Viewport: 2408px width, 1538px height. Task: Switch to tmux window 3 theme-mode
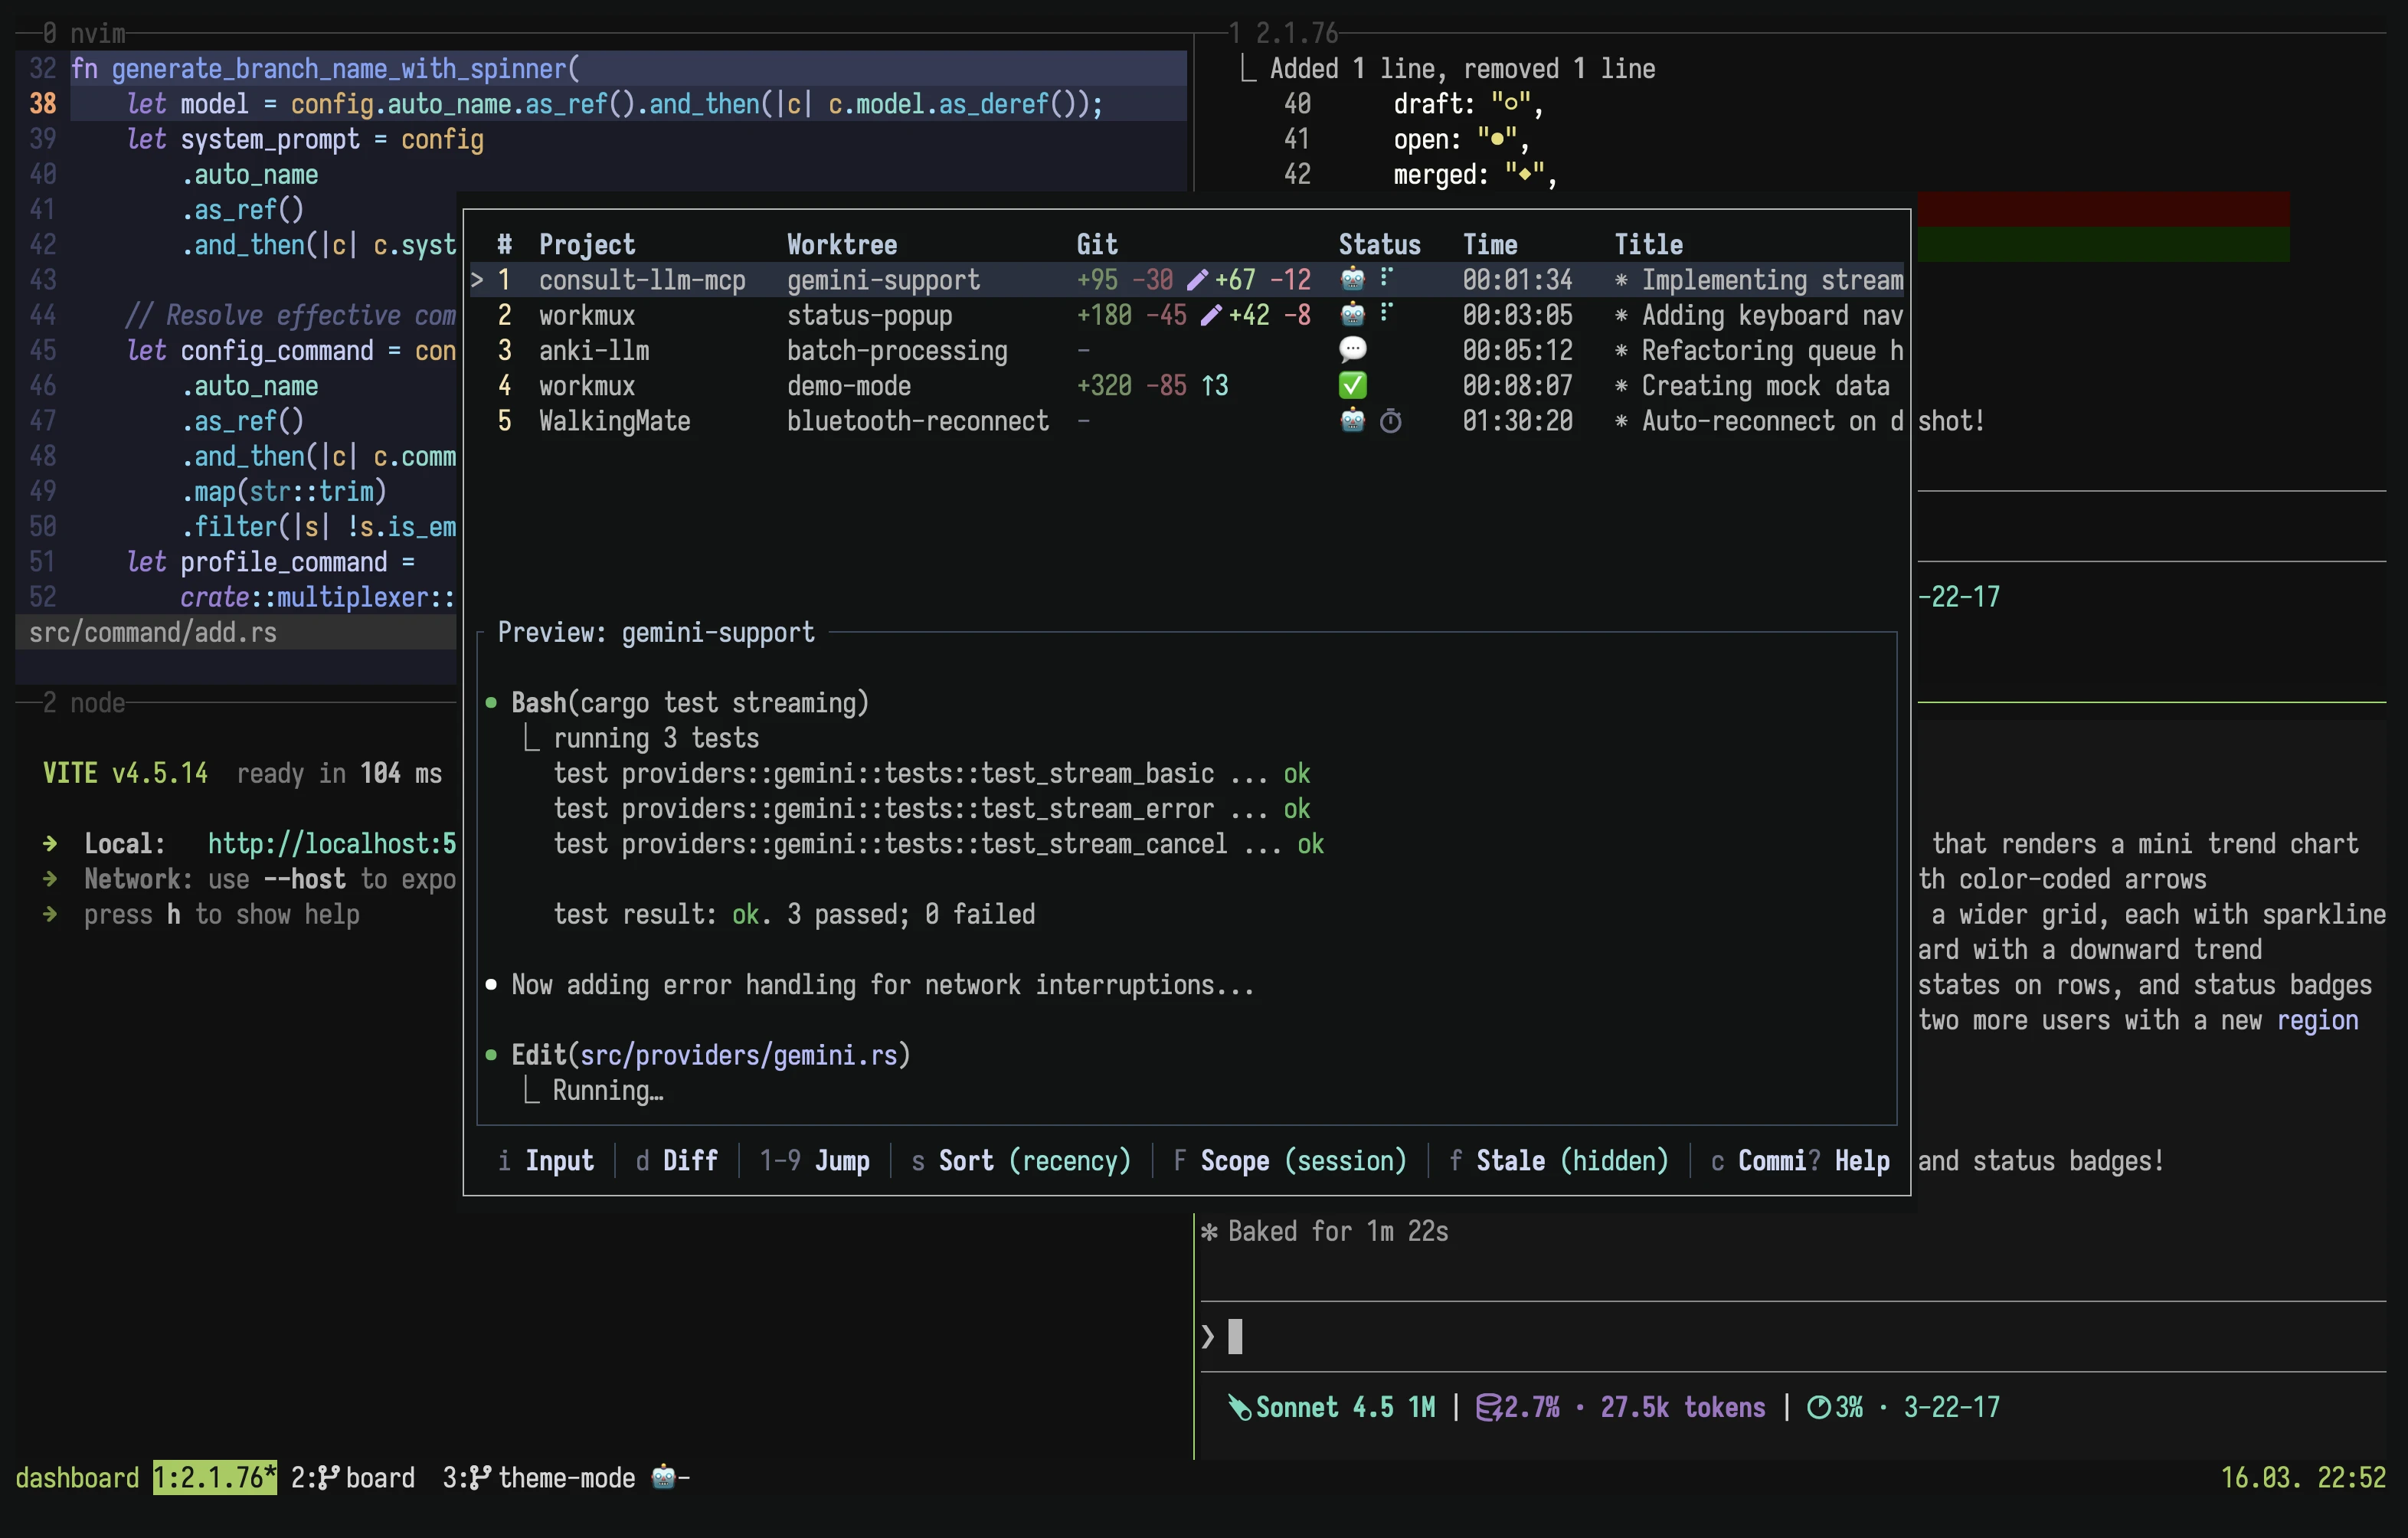[566, 1477]
